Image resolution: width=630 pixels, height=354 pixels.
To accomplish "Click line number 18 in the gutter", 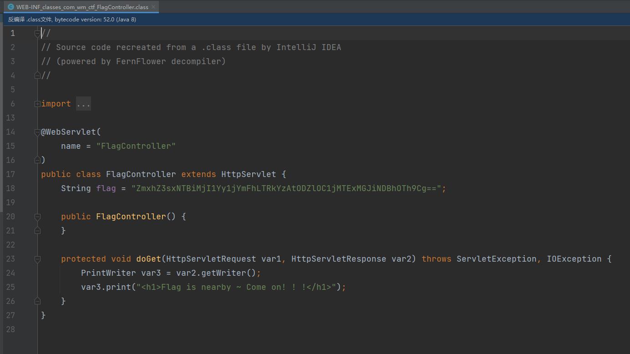I will pyautogui.click(x=10, y=188).
